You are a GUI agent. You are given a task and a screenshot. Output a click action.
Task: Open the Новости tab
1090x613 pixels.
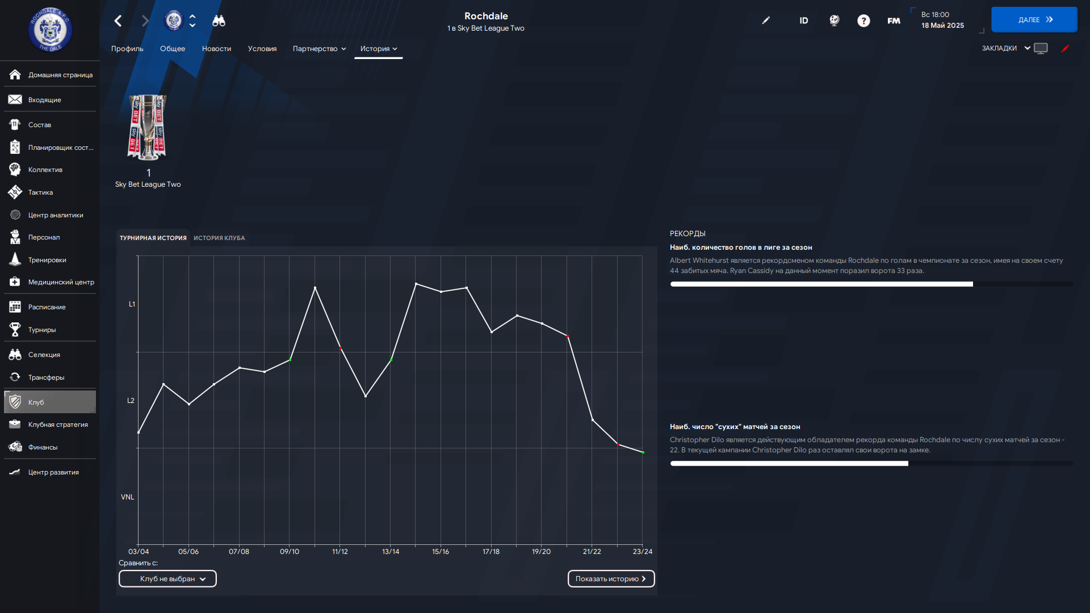pyautogui.click(x=216, y=49)
